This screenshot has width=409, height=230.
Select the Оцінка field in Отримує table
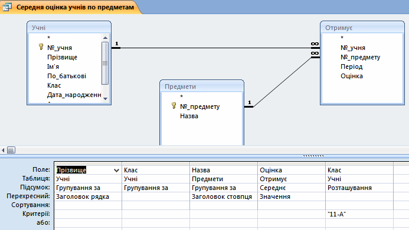352,76
